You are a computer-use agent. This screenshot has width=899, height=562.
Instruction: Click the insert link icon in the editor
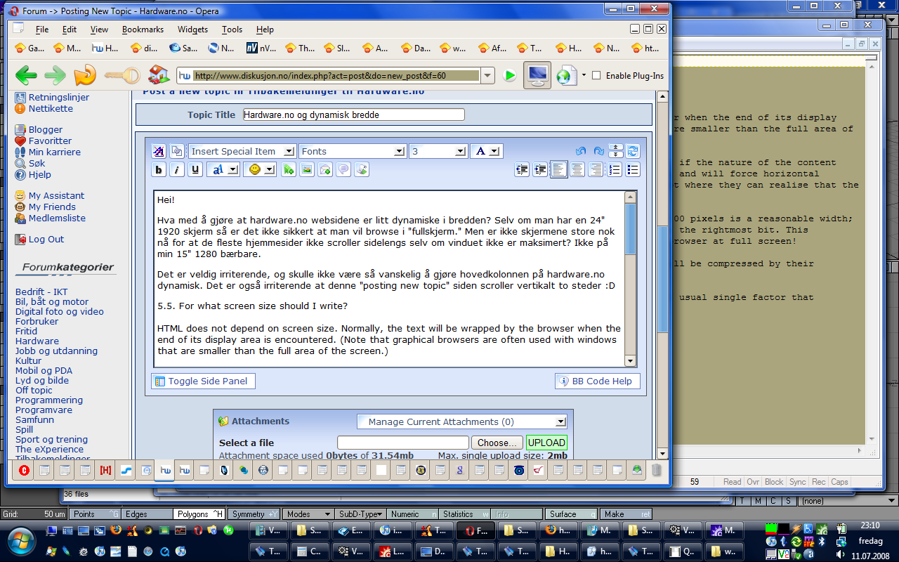pos(288,169)
